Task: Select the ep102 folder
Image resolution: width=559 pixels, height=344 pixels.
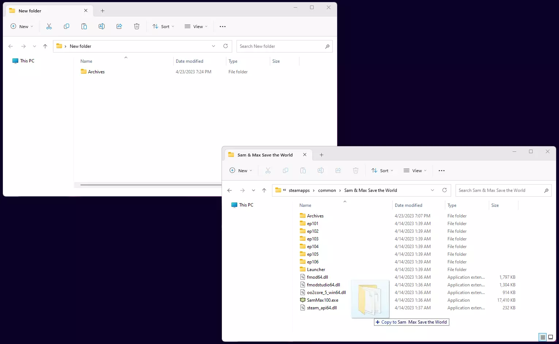Action: tap(309, 231)
